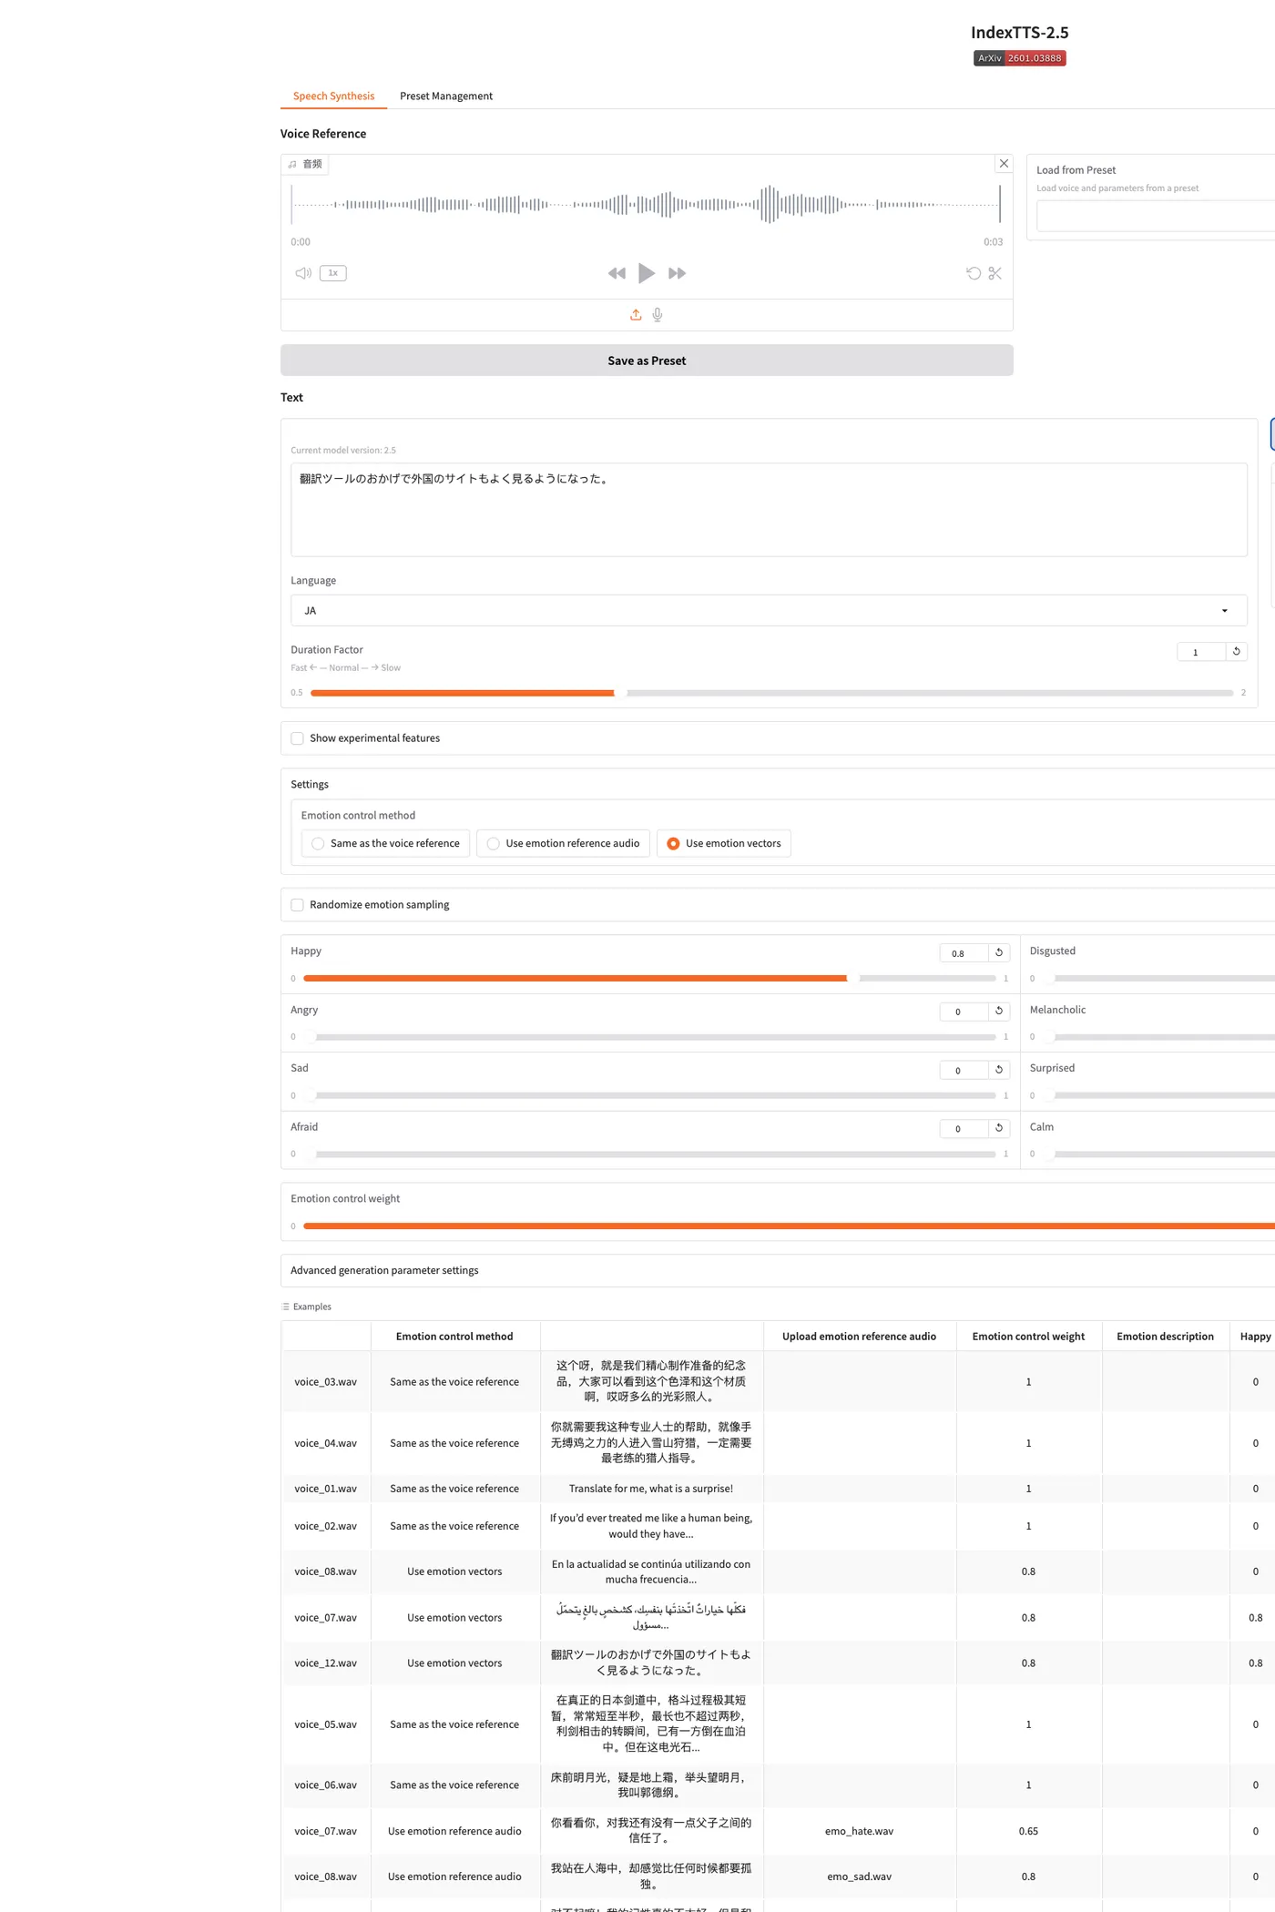The height and width of the screenshot is (1912, 1275).
Task: Click the microphone record icon
Action: click(x=658, y=315)
